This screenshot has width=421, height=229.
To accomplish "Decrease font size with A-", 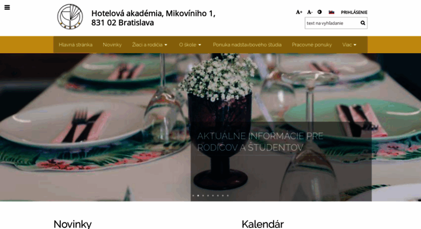I will coord(309,12).
